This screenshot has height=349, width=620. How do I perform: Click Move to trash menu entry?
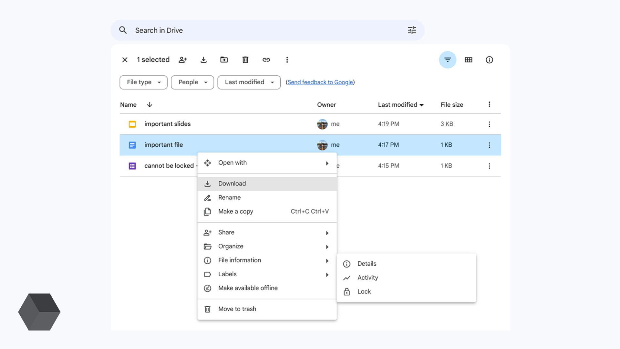pyautogui.click(x=237, y=309)
